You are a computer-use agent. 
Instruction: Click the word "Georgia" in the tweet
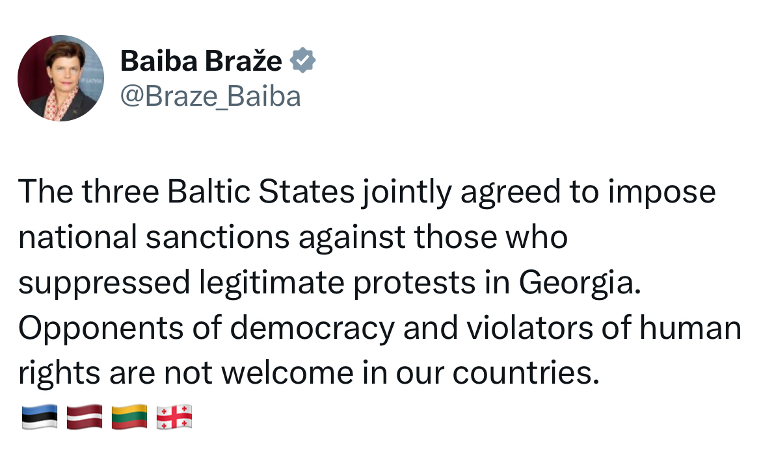(x=576, y=283)
